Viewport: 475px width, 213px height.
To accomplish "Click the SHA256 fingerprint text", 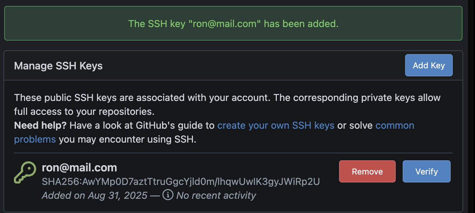I will pos(181,181).
